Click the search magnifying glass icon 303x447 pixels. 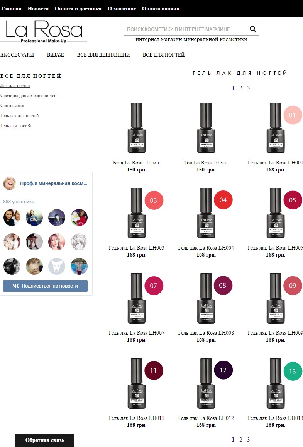coord(253,29)
